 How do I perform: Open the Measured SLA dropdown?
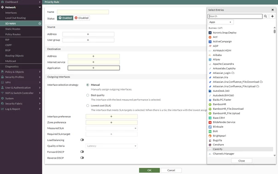tap(112, 128)
